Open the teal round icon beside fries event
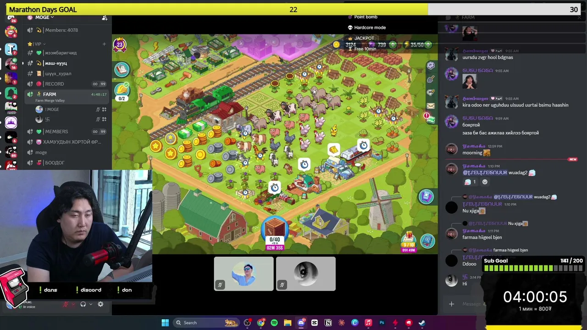This screenshot has height=330, width=587. [427, 241]
